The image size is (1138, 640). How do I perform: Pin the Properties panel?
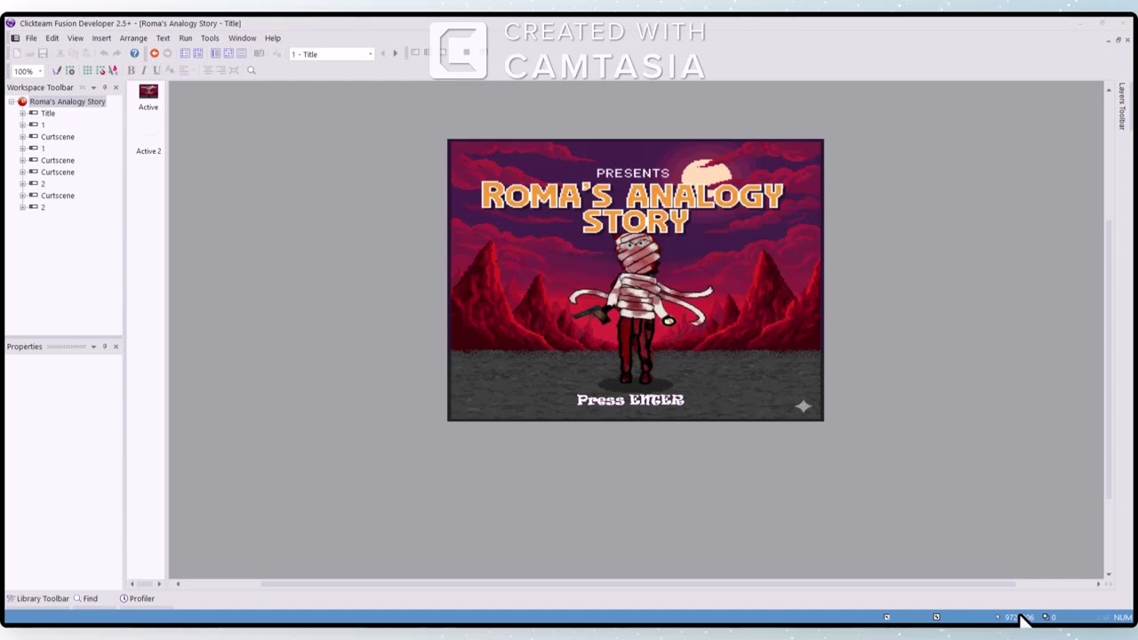point(104,347)
